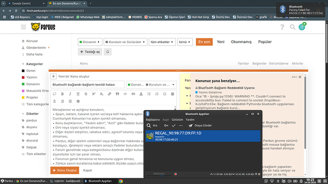Open the Pardus start menu in taskbar
Viewport: 328px width, 184px height.
[7, 181]
